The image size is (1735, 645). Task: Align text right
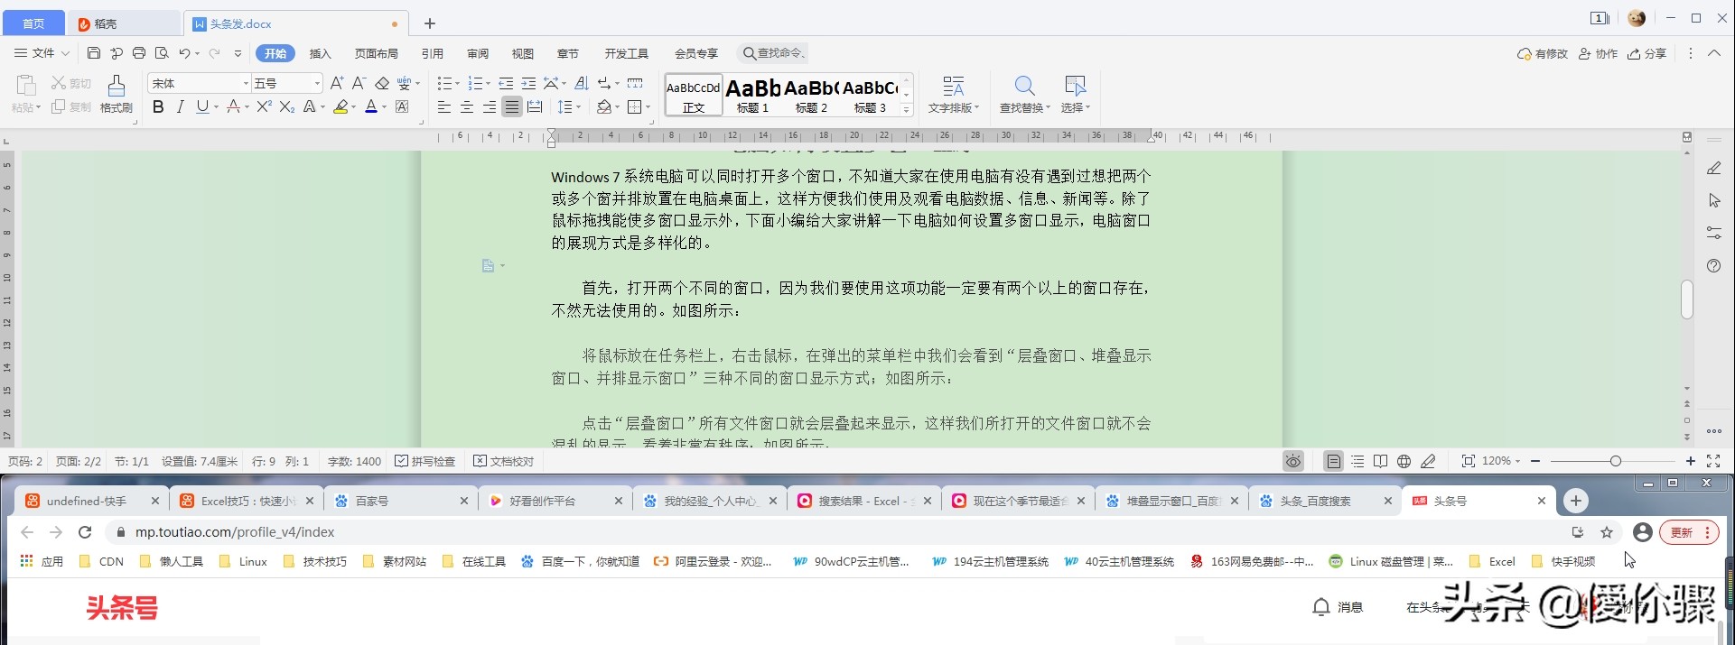point(490,107)
